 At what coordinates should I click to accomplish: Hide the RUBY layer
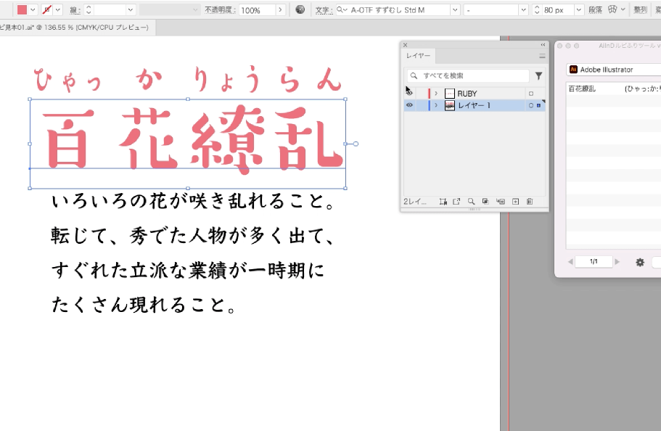(408, 92)
